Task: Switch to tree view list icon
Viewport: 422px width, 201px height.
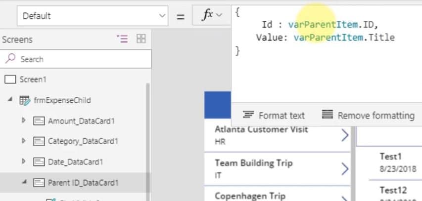Action: pos(122,39)
